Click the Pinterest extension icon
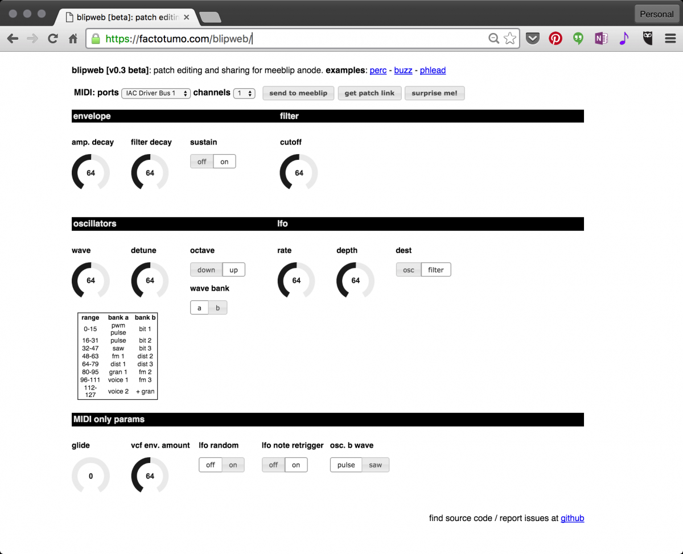 (556, 39)
